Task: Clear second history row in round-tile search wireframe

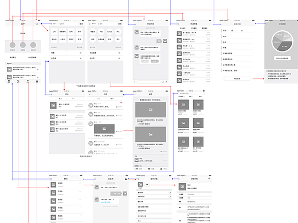Action: click(x=119, y=58)
